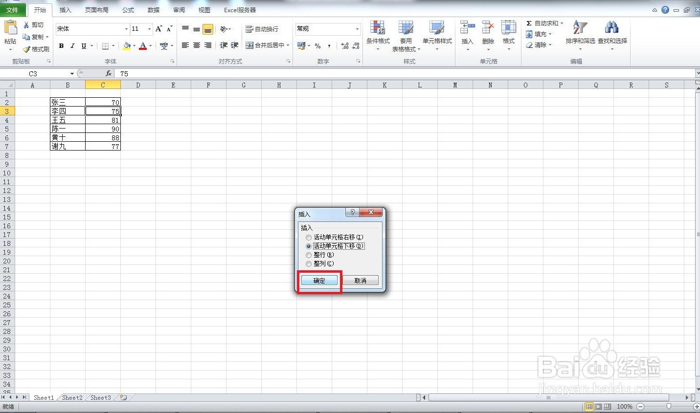The width and height of the screenshot is (700, 413).
Task: Apply bottom vertical alignment
Action: tap(208, 29)
